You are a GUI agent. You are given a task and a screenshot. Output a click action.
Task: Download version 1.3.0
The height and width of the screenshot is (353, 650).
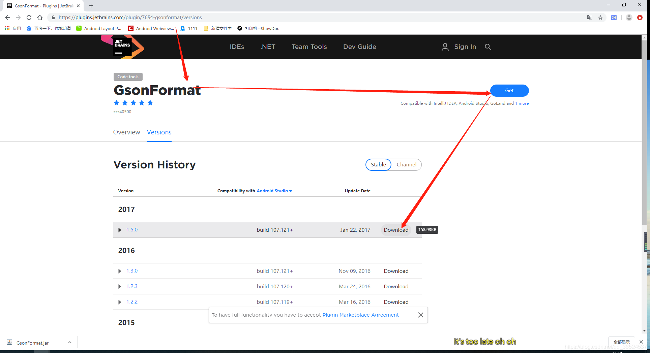click(x=396, y=271)
